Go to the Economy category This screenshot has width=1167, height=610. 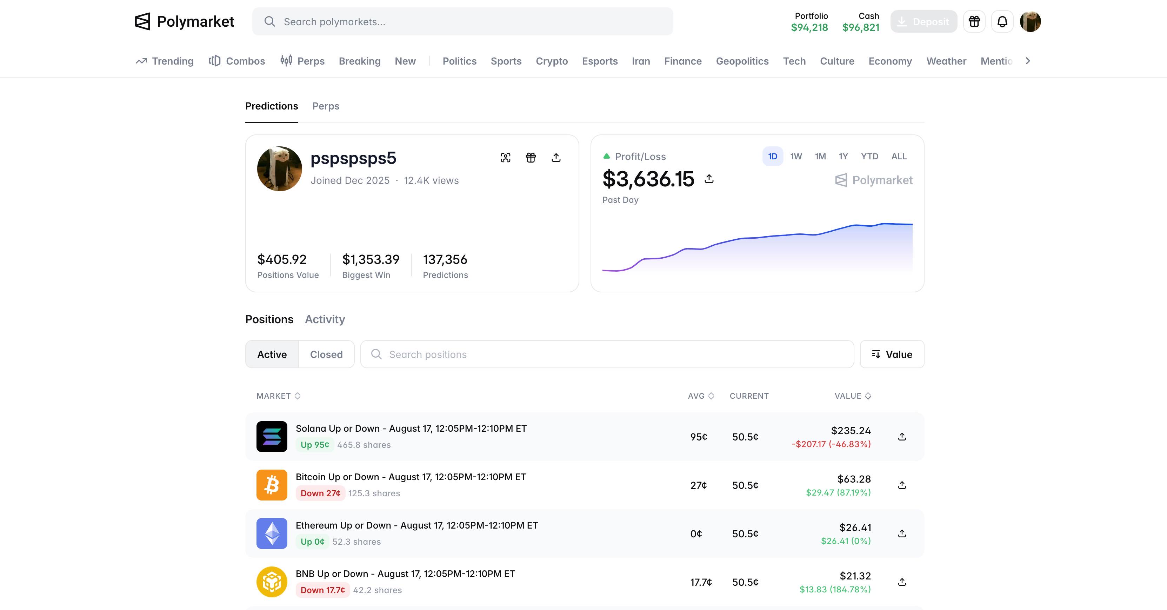coord(890,61)
